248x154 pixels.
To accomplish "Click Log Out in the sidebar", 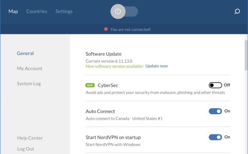I will tap(25, 149).
